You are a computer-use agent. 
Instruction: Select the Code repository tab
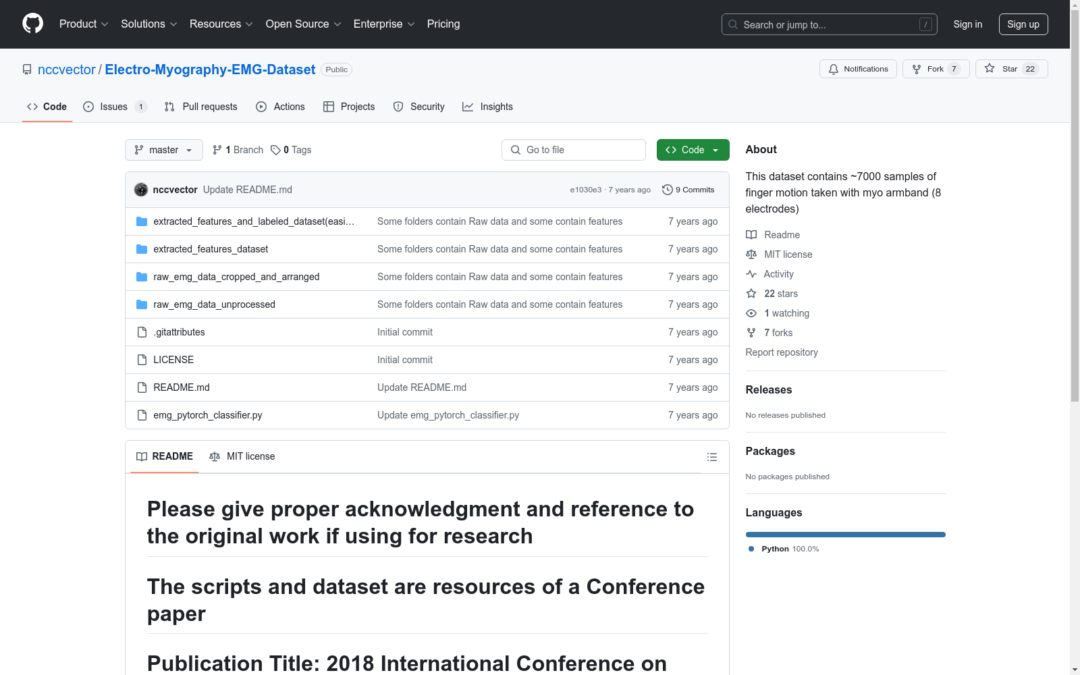(47, 107)
